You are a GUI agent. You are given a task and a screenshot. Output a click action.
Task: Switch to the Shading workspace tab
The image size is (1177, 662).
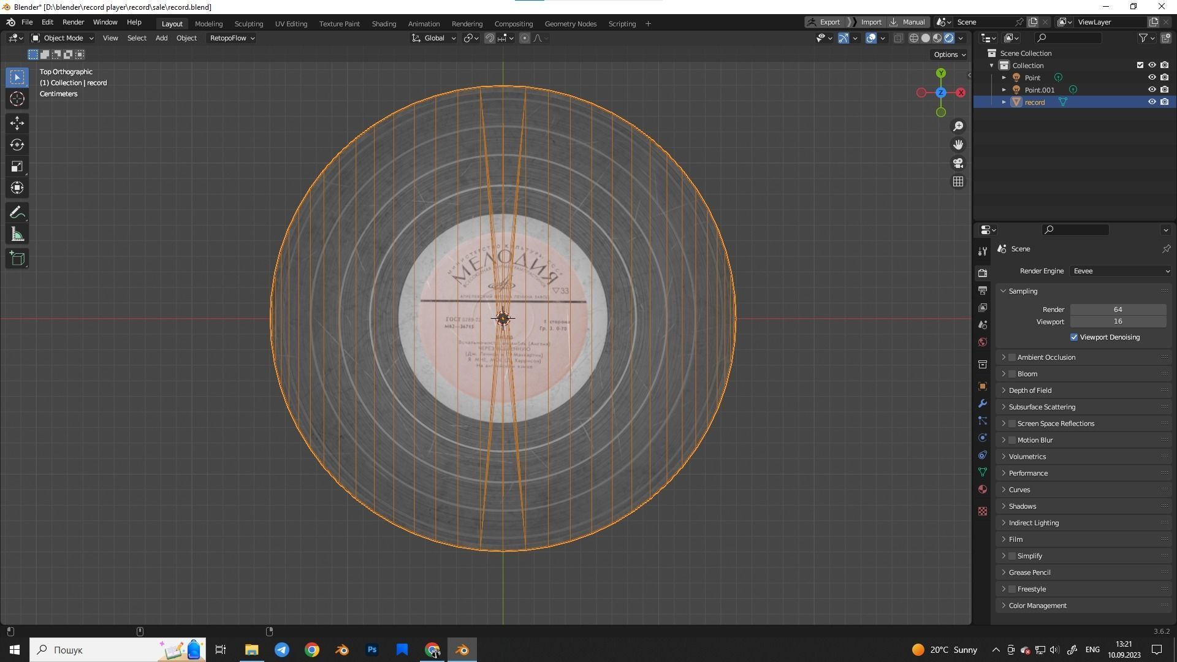(x=384, y=23)
